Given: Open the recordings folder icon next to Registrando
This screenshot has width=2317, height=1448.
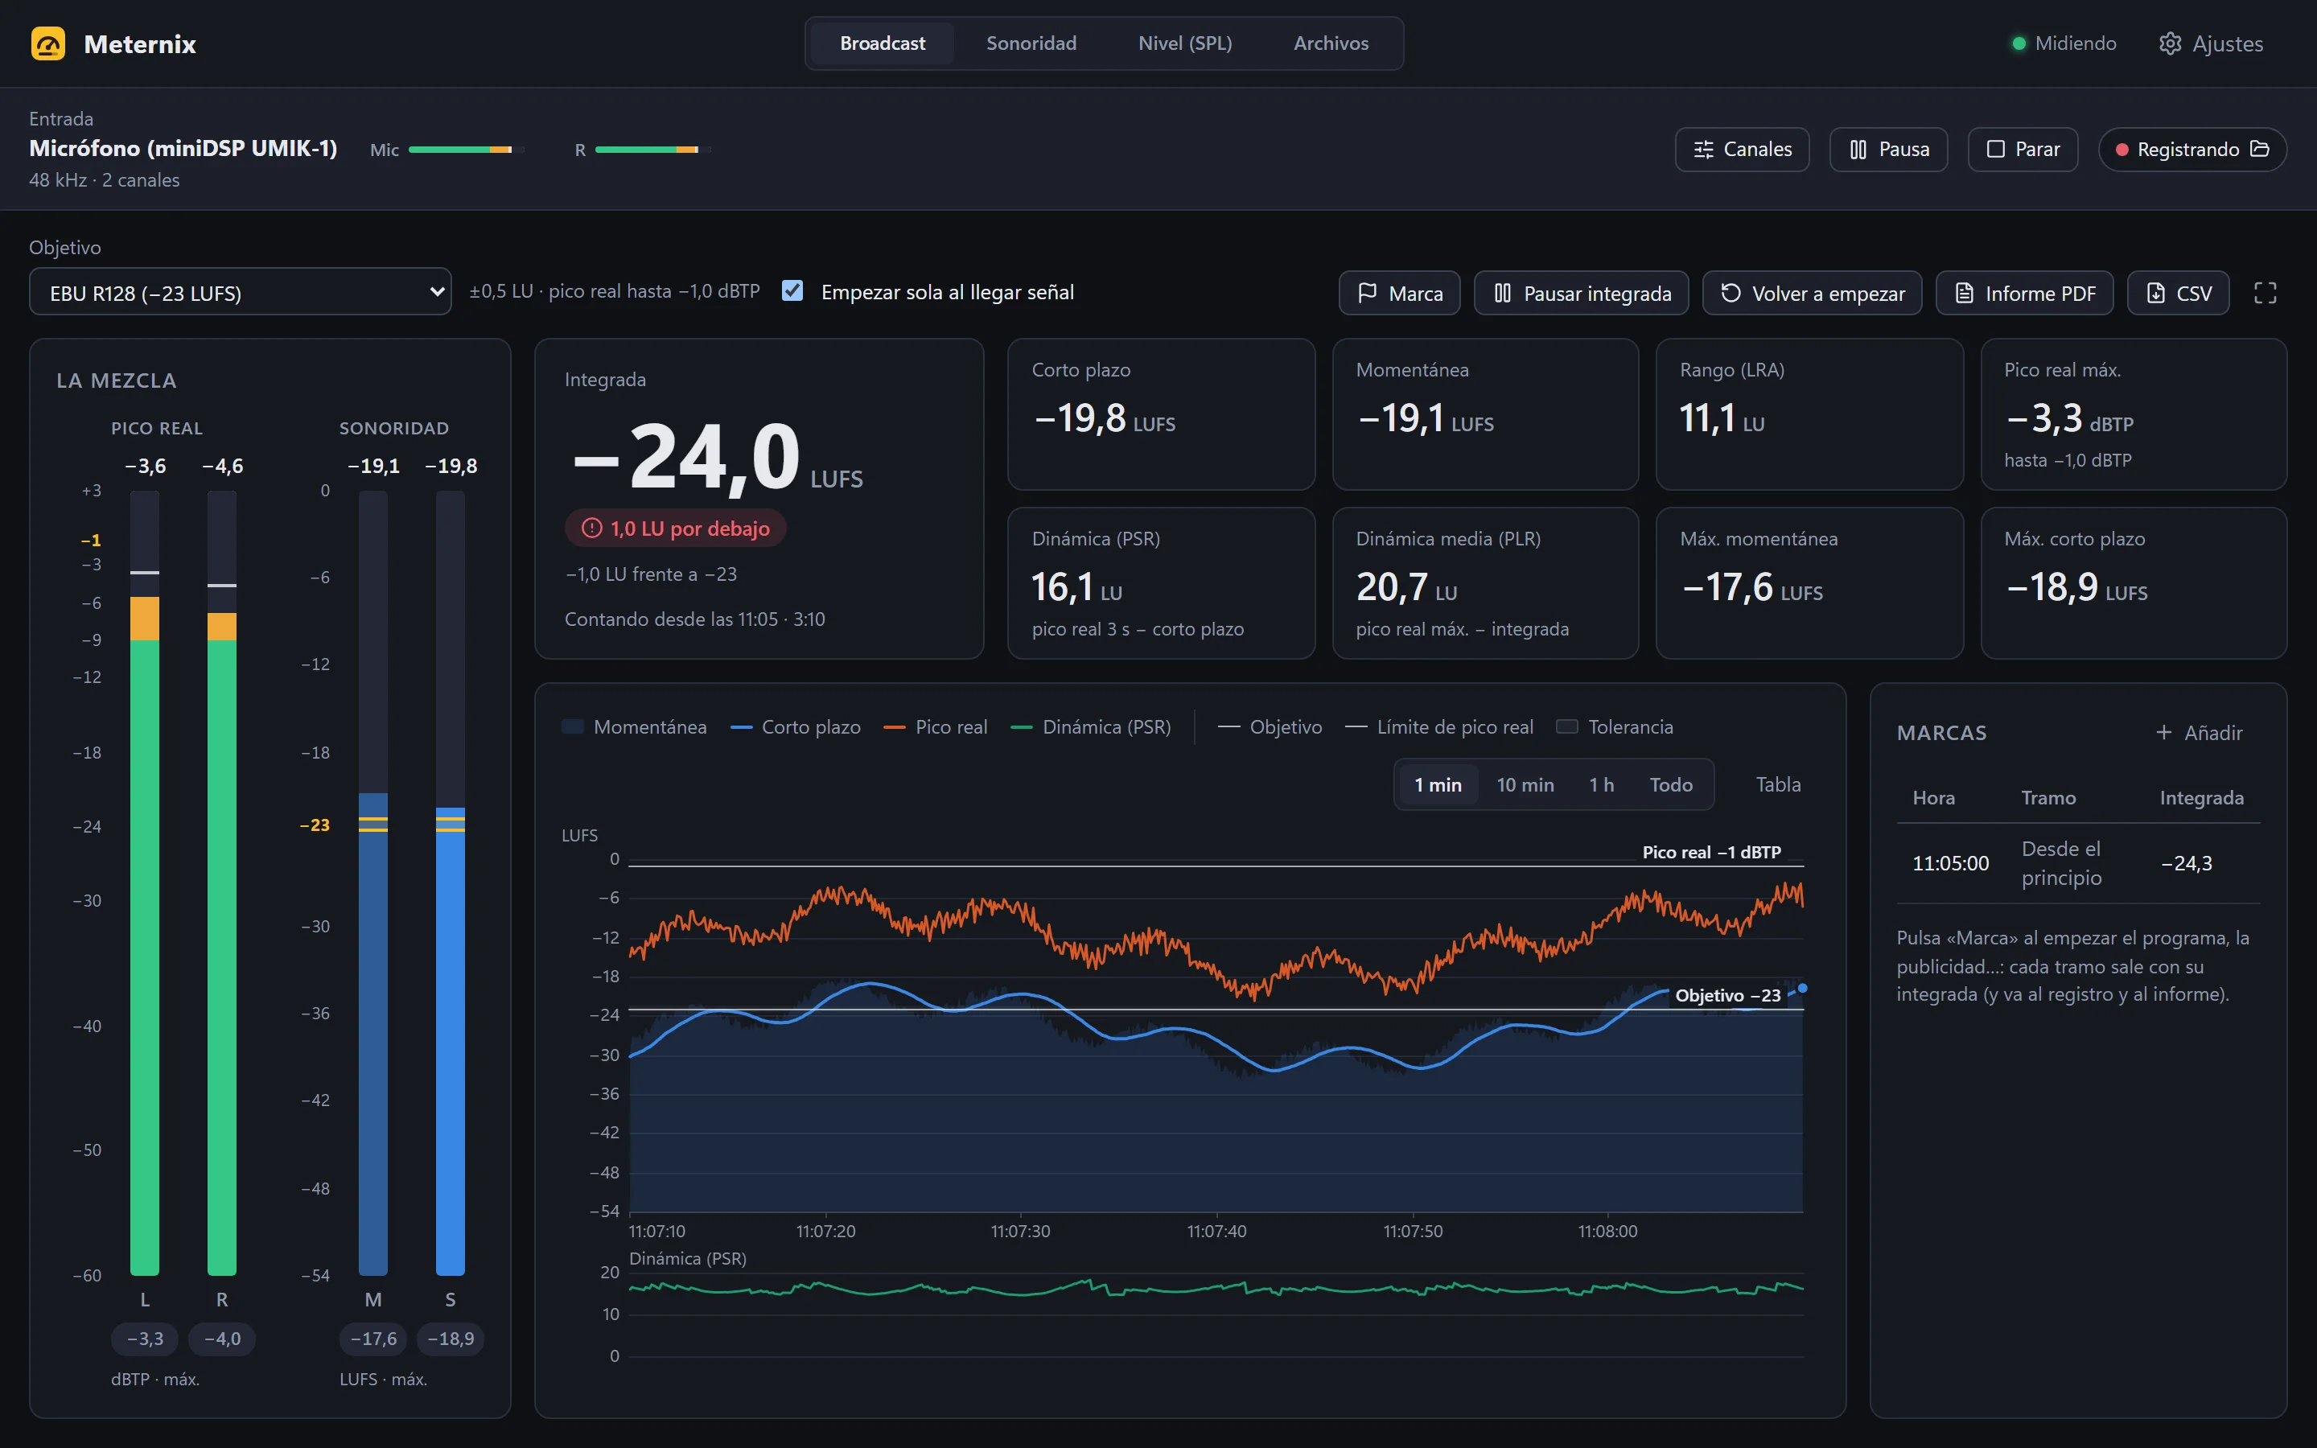Looking at the screenshot, I should (2260, 149).
